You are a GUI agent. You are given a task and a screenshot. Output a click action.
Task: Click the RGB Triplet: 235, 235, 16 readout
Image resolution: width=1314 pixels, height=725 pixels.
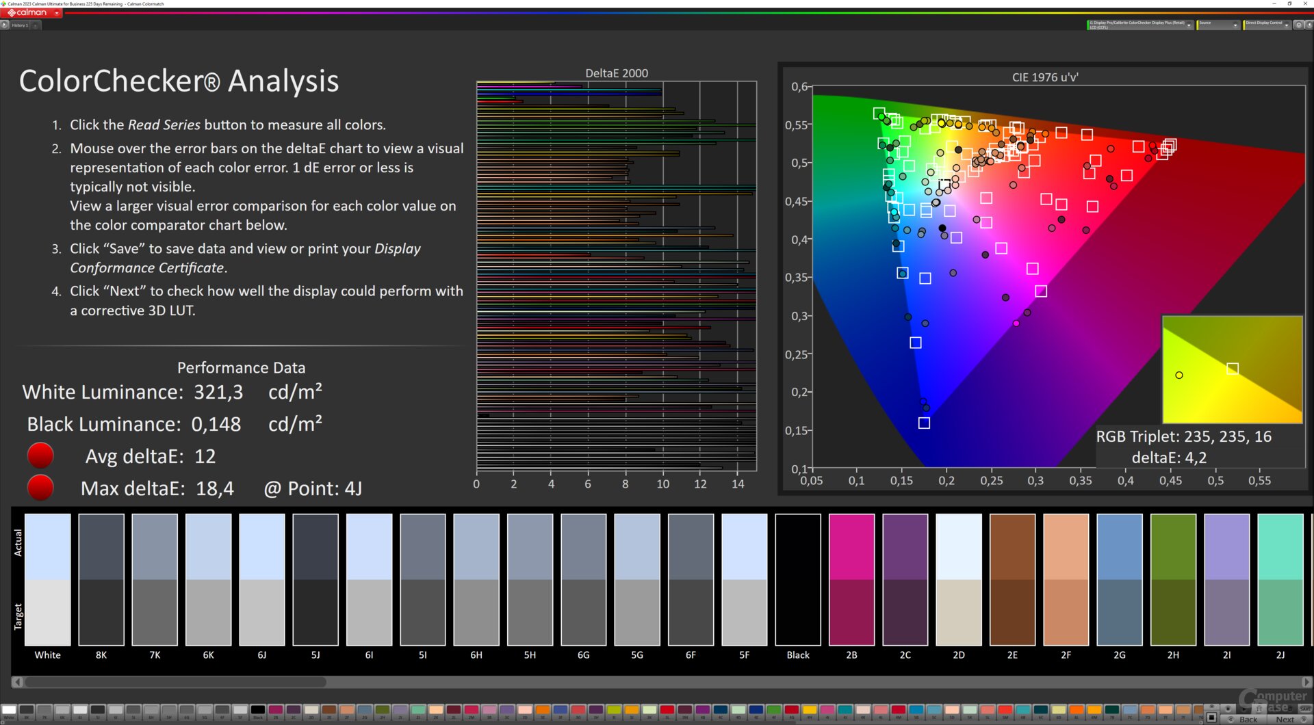tap(1184, 436)
